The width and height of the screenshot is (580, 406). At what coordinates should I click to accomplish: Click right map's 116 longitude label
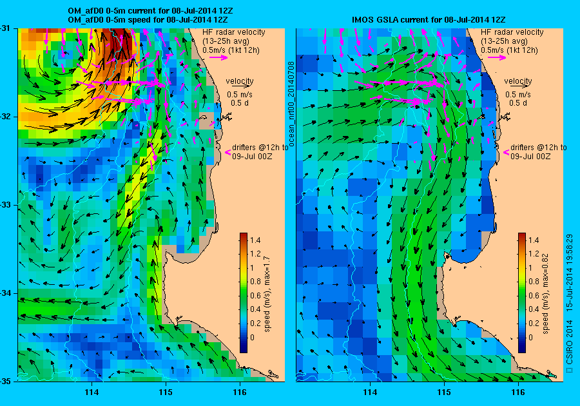pyautogui.click(x=518, y=392)
